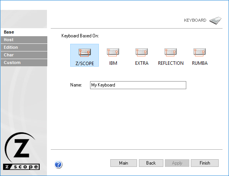Screen dimensions: 229x176
Task: Click the KEYBOARD header text
Action: [195, 20]
